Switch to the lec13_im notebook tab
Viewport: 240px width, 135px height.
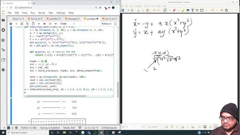coord(110,19)
